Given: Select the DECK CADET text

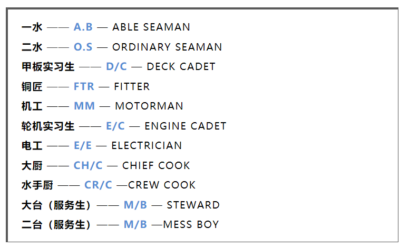Looking at the screenshot, I should [x=181, y=67].
